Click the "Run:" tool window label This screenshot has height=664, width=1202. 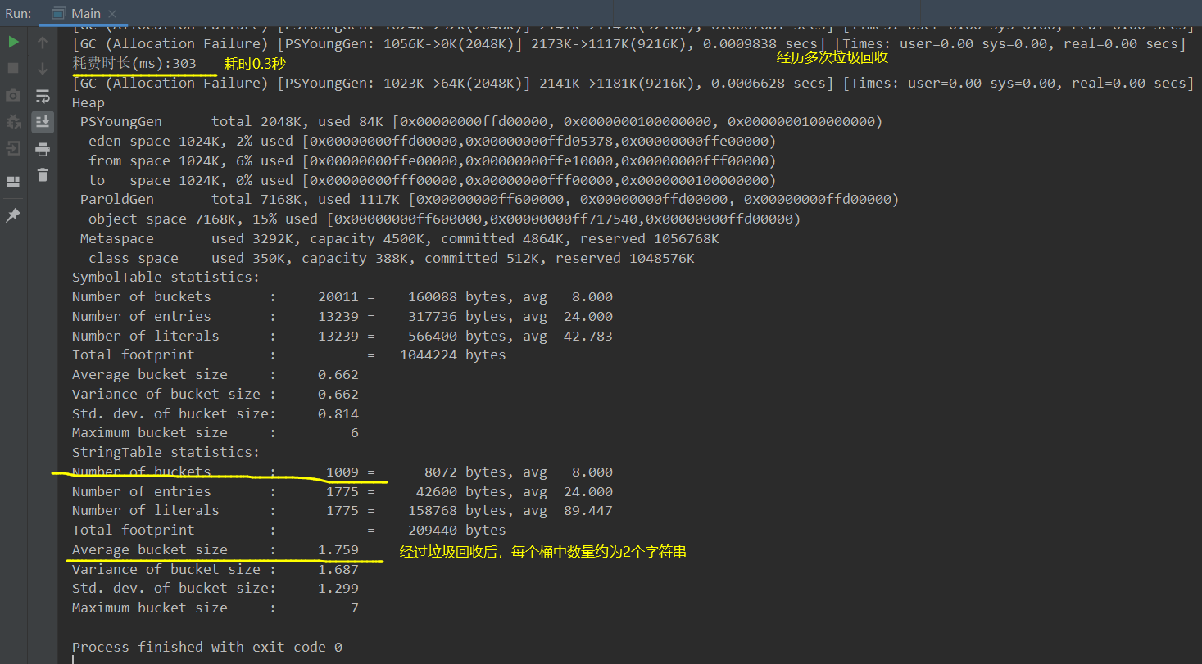tap(18, 13)
